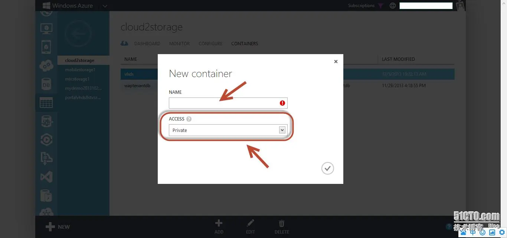Open the ACCESS dropdown showing Private
This screenshot has height=238, width=507.
228,130
